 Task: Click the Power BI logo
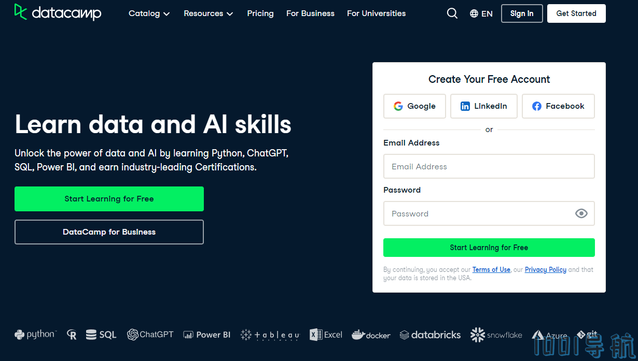point(207,335)
